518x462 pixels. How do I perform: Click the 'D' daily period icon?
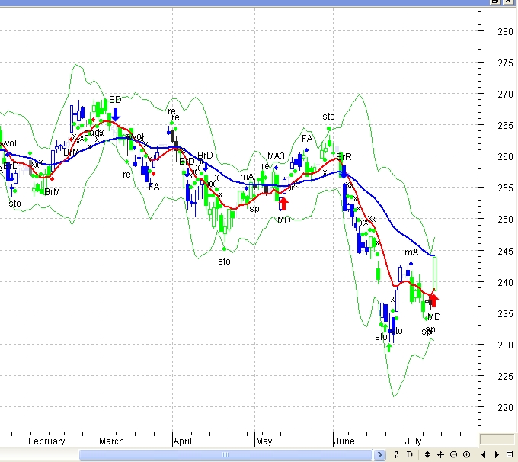[x=409, y=455]
